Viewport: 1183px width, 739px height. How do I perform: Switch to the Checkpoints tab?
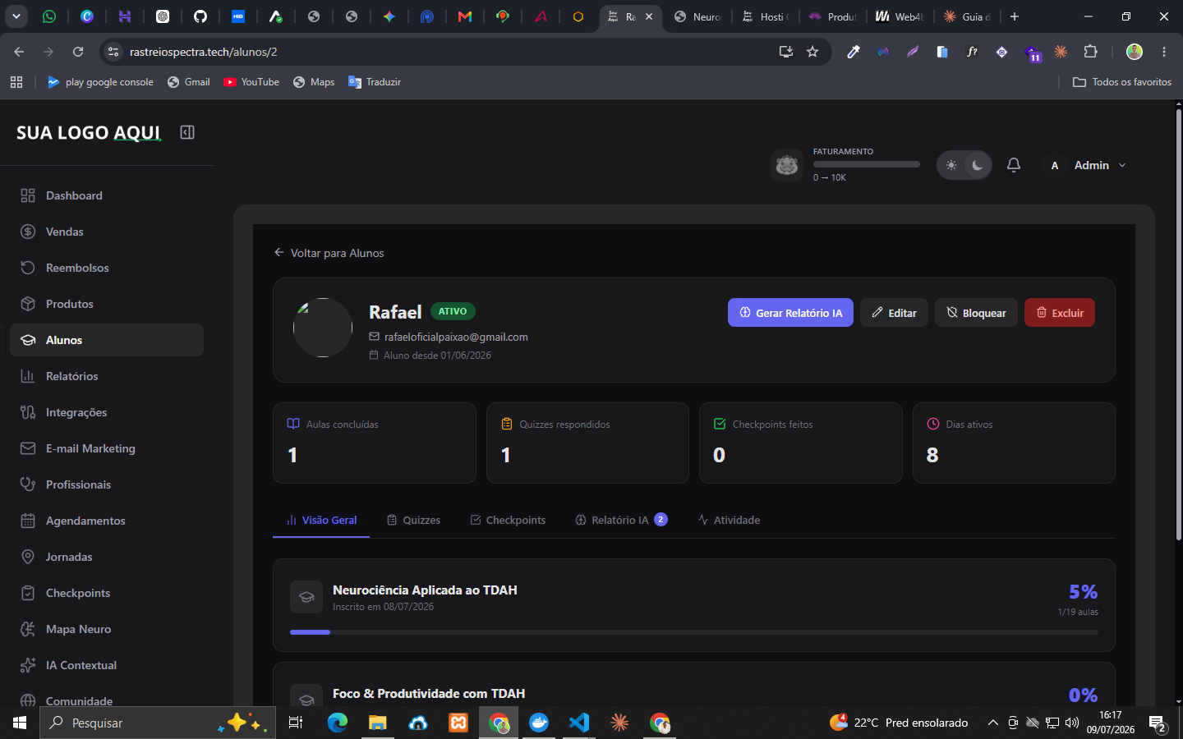coord(508,520)
